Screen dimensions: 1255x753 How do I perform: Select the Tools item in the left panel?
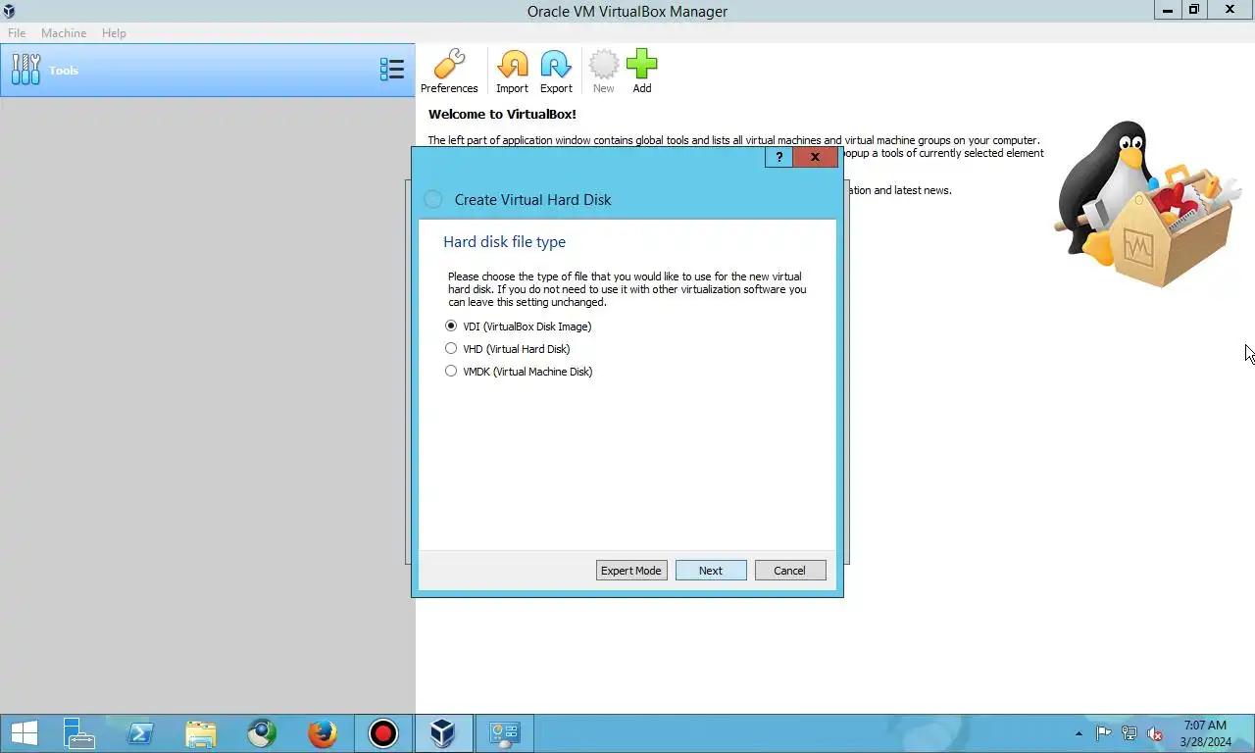pos(207,70)
